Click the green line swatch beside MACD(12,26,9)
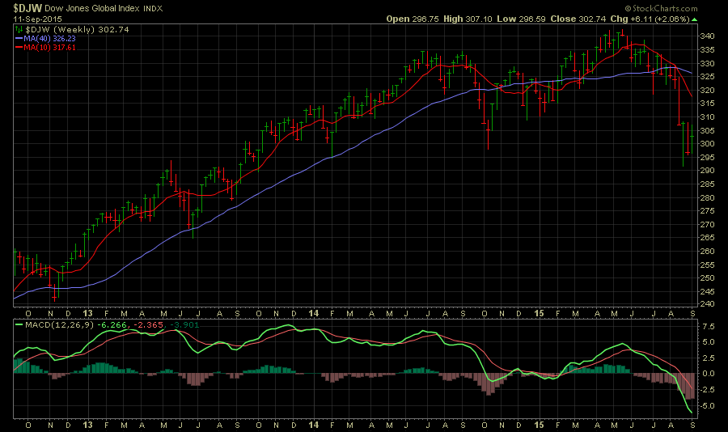The height and width of the screenshot is (432, 728). (19, 324)
